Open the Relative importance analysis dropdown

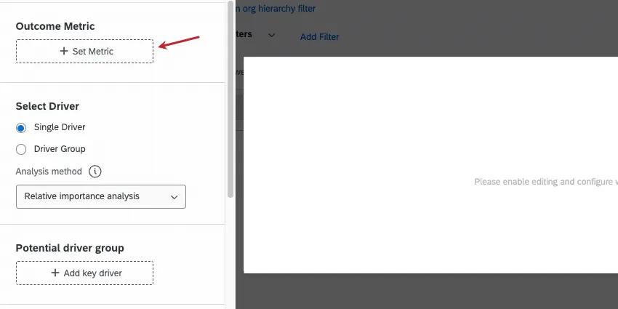100,196
